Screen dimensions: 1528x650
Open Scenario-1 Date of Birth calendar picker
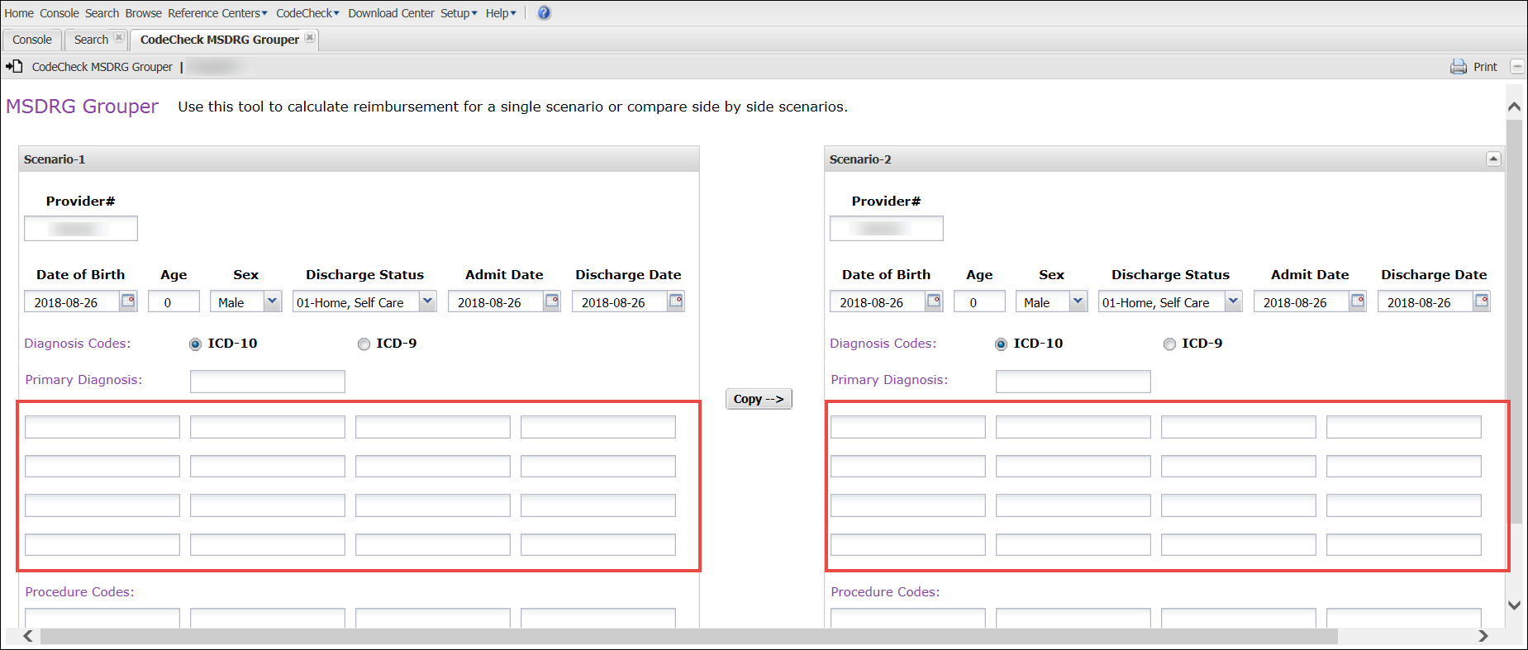[128, 301]
